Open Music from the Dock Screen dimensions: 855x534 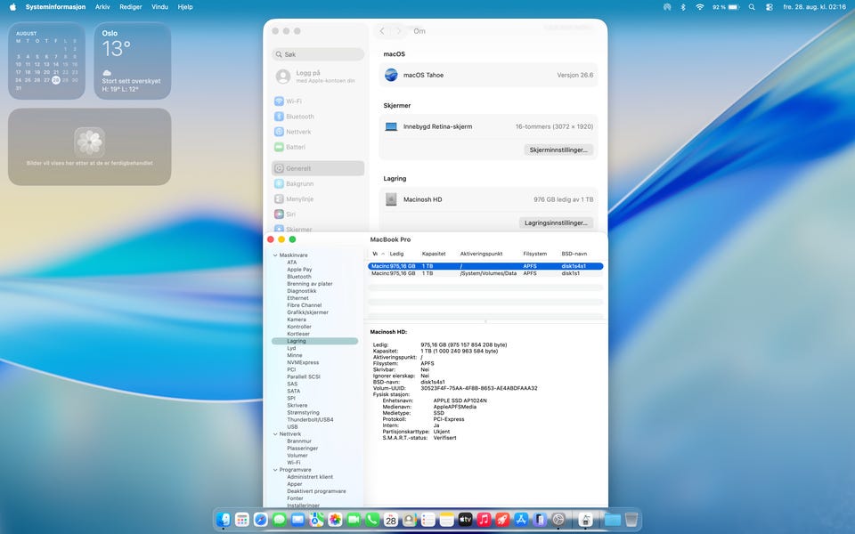point(484,519)
